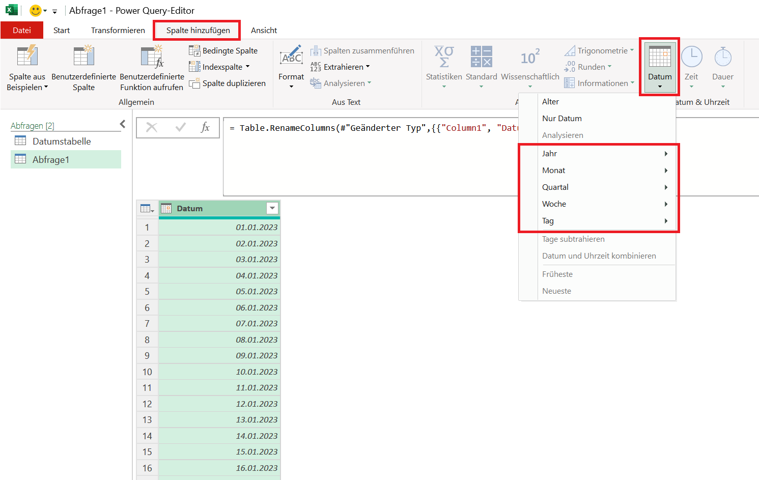Confirm the formula with checkmark
This screenshot has width=759, height=480.
point(180,127)
